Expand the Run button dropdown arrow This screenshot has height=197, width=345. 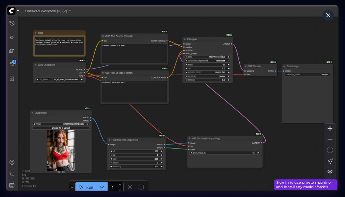click(x=102, y=187)
